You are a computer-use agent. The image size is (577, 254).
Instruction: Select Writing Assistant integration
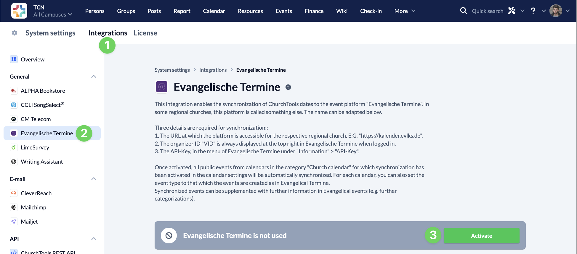(x=52, y=162)
